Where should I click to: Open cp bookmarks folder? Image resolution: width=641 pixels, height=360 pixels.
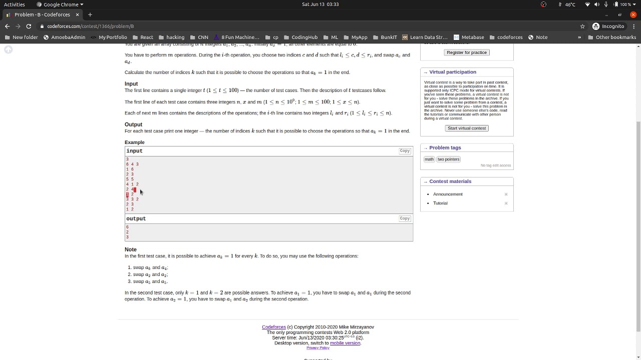pos(271,37)
